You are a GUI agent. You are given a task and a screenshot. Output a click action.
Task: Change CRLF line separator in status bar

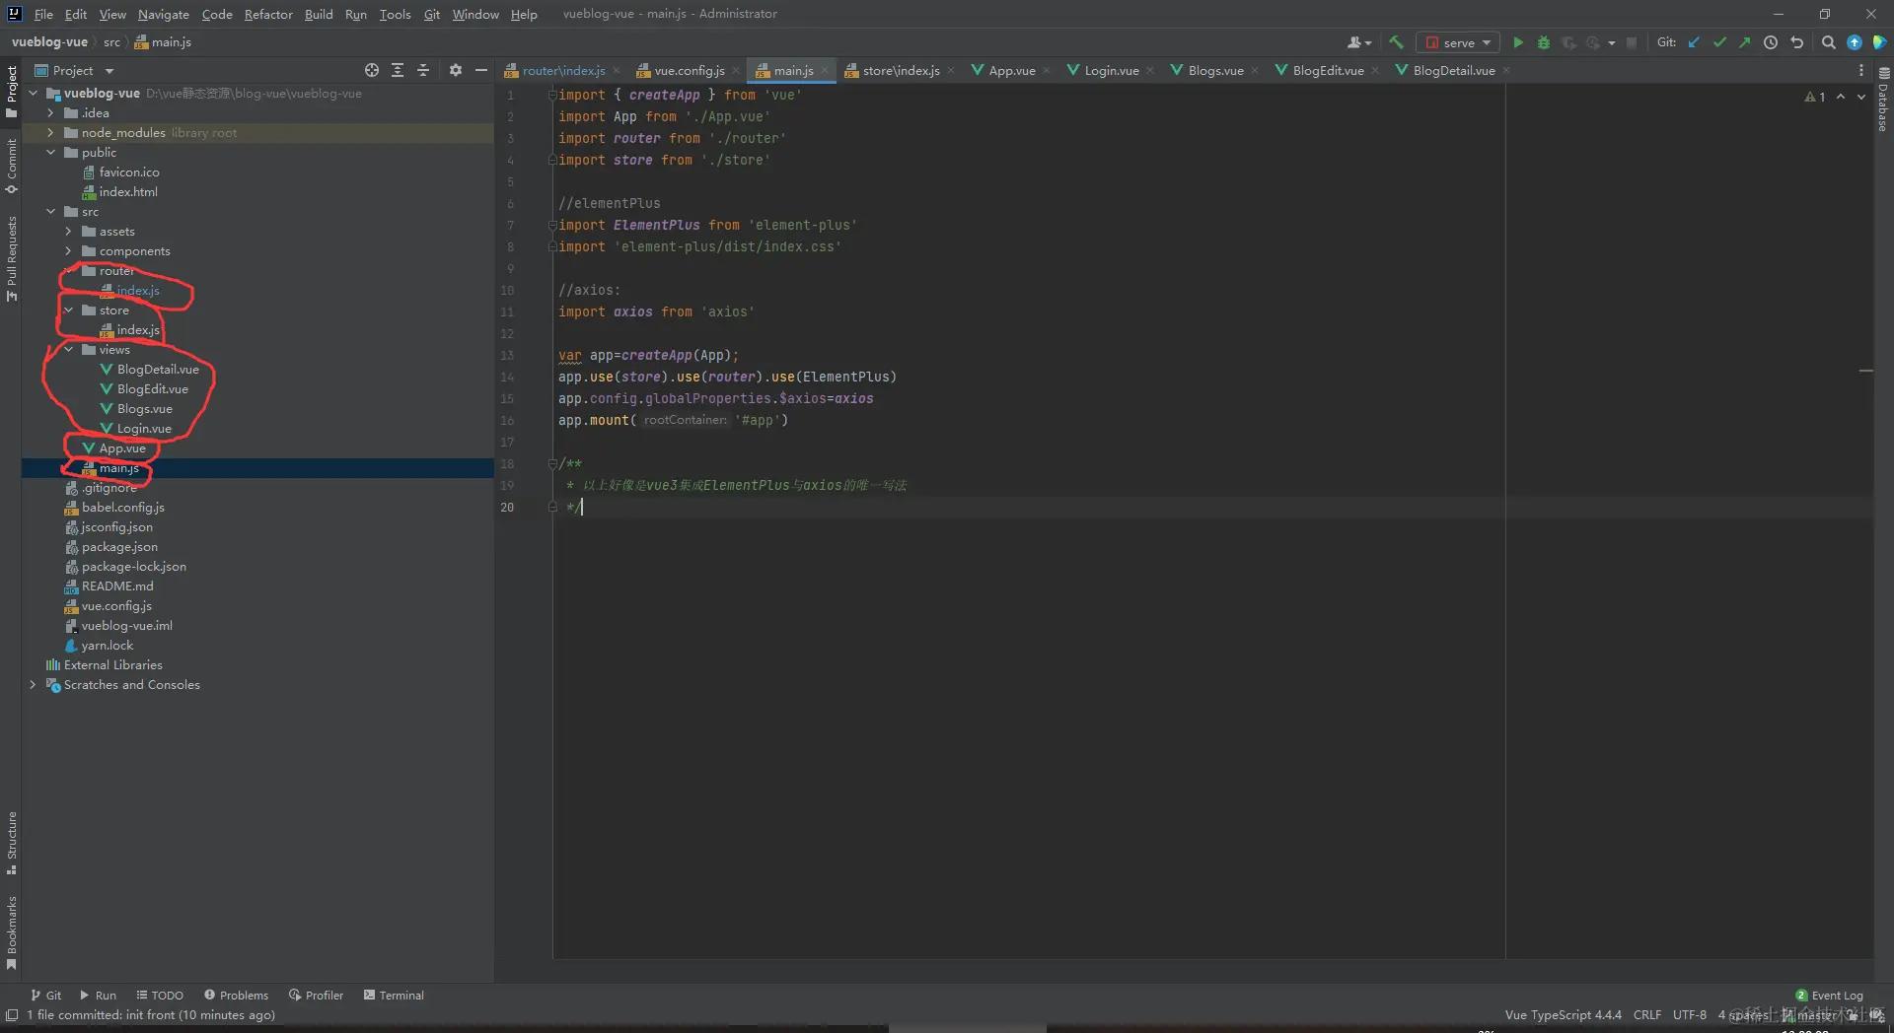tap(1647, 1015)
